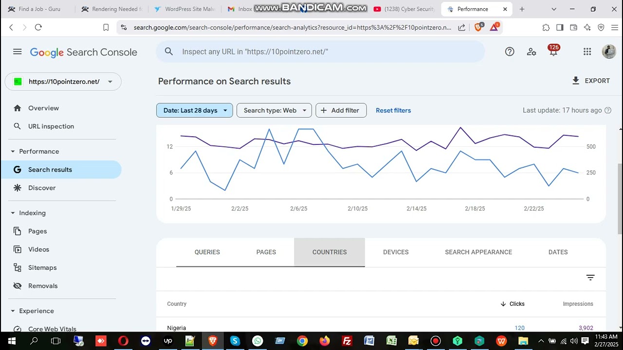Show hidden system tray icons
The width and height of the screenshot is (623, 350).
(541, 341)
